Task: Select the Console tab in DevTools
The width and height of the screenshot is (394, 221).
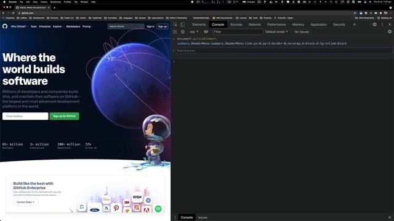Action: pyautogui.click(x=218, y=25)
